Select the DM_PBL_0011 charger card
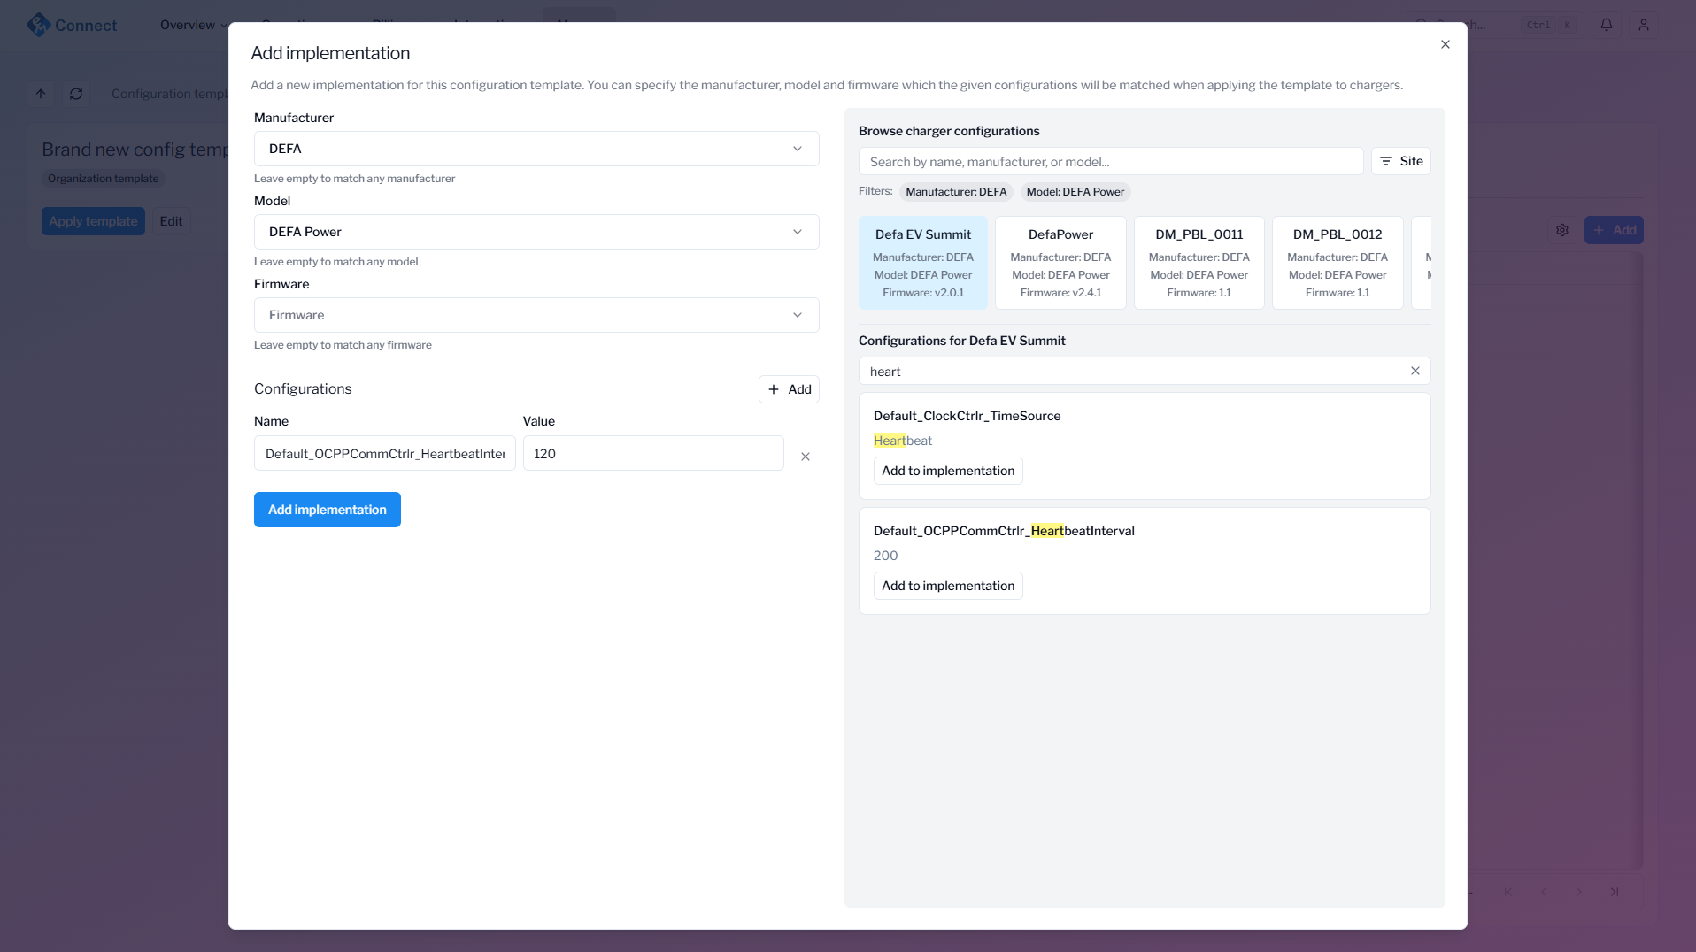The height and width of the screenshot is (952, 1696). 1199,263
